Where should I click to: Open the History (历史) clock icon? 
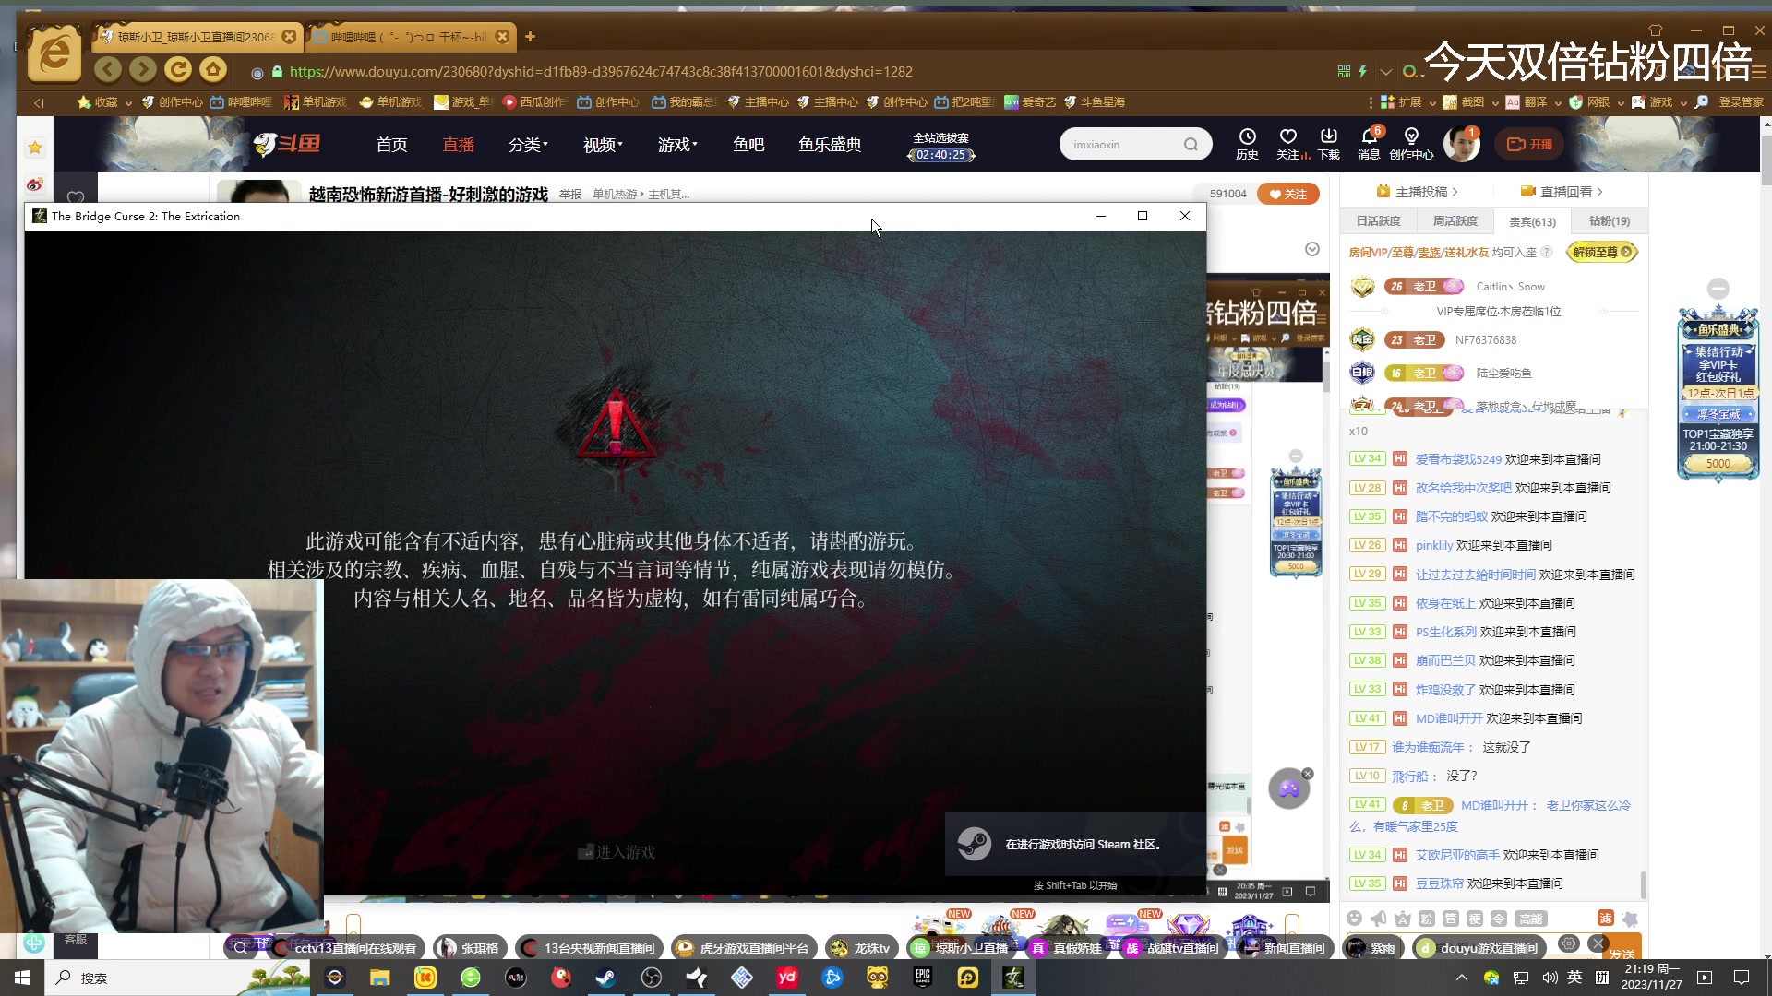pyautogui.click(x=1247, y=137)
